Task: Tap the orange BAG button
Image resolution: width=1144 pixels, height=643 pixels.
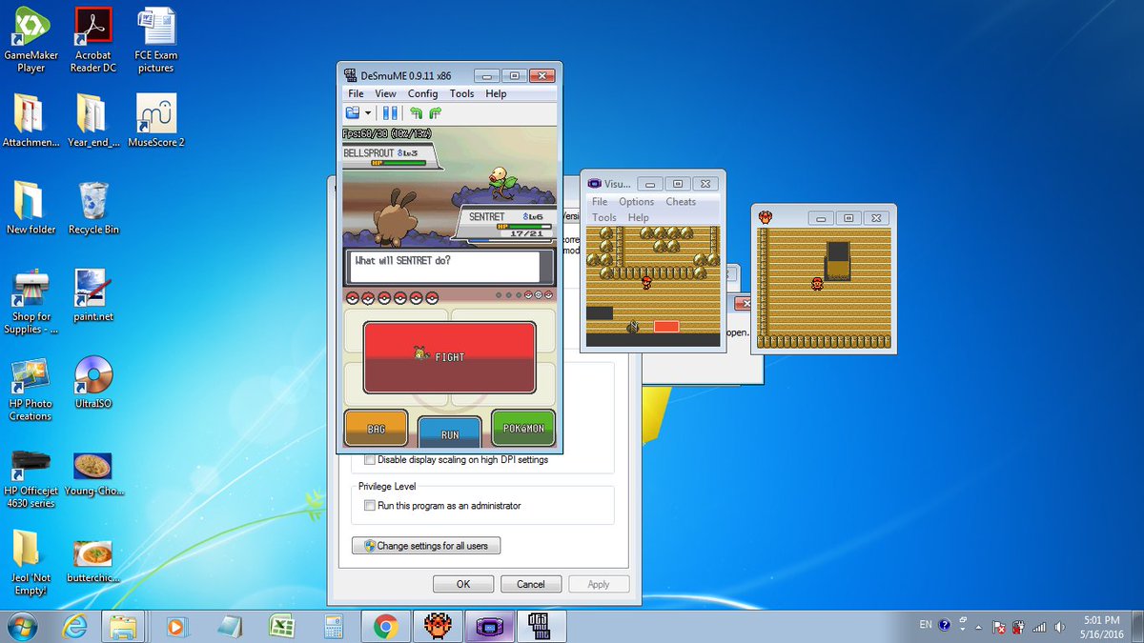Action: (376, 429)
